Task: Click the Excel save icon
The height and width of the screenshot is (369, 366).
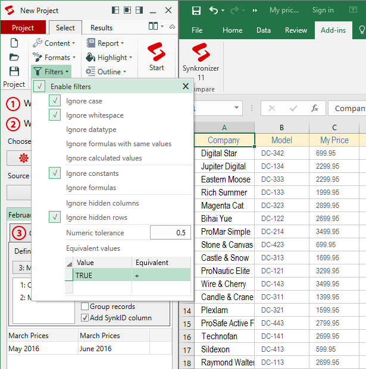Action: point(196,10)
